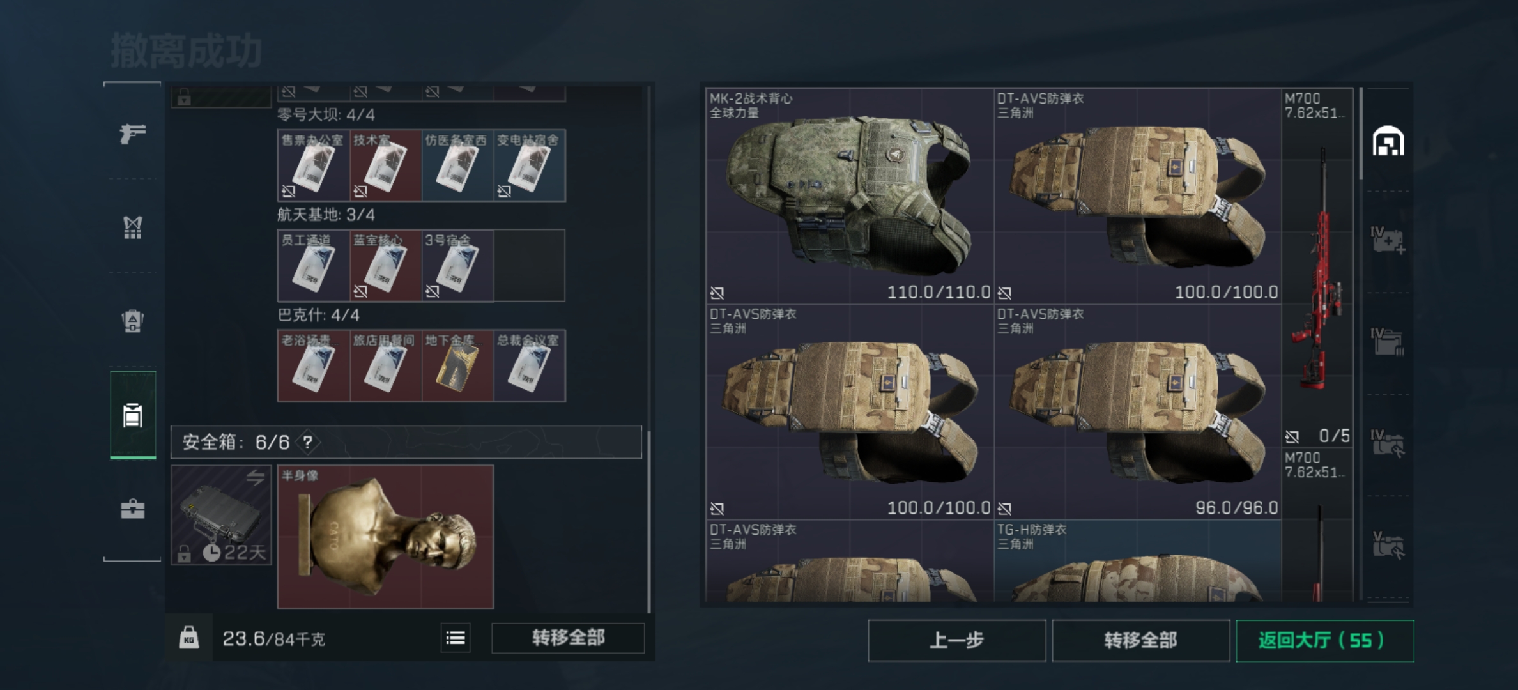Screen dimensions: 1518x690
Task: Click the weight lock icon
Action: point(188,638)
